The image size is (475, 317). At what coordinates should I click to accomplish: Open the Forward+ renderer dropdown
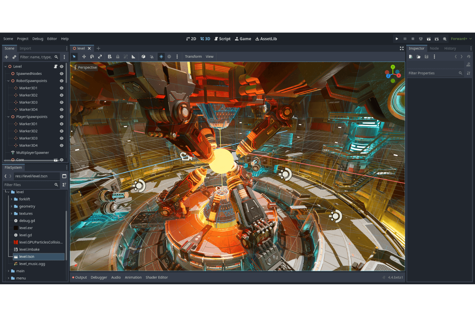point(461,39)
